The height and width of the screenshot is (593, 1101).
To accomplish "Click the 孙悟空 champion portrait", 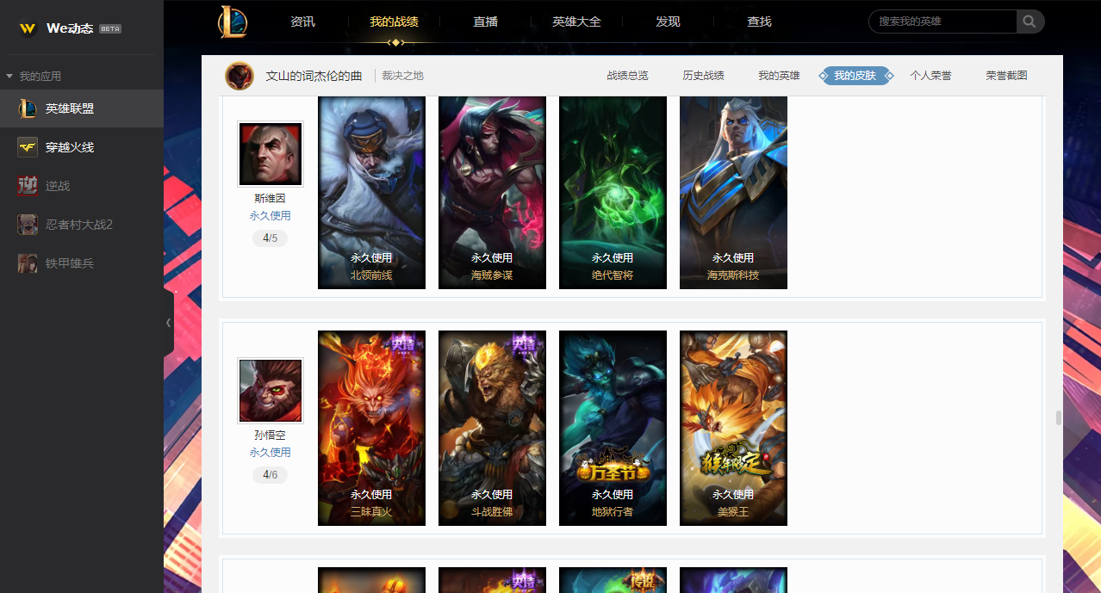I will [271, 391].
